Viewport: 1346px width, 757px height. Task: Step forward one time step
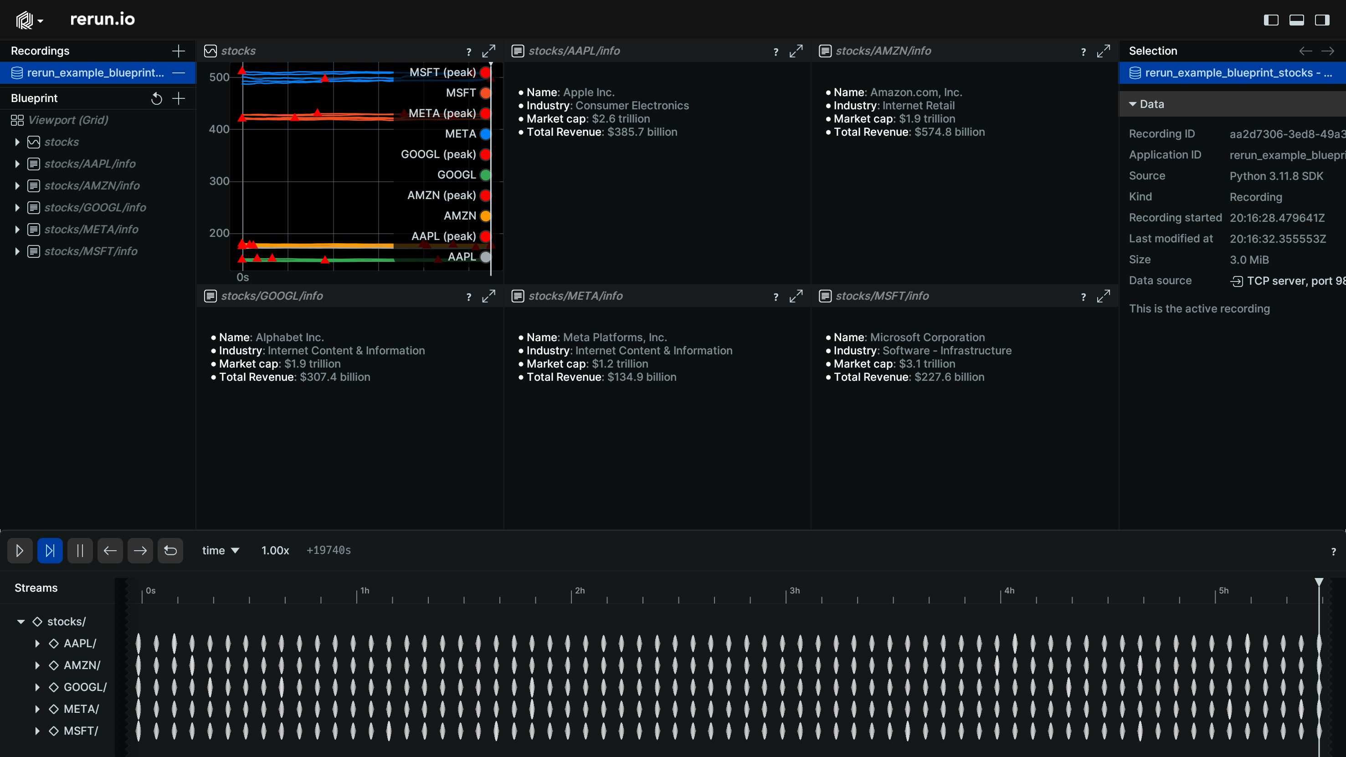pos(140,551)
